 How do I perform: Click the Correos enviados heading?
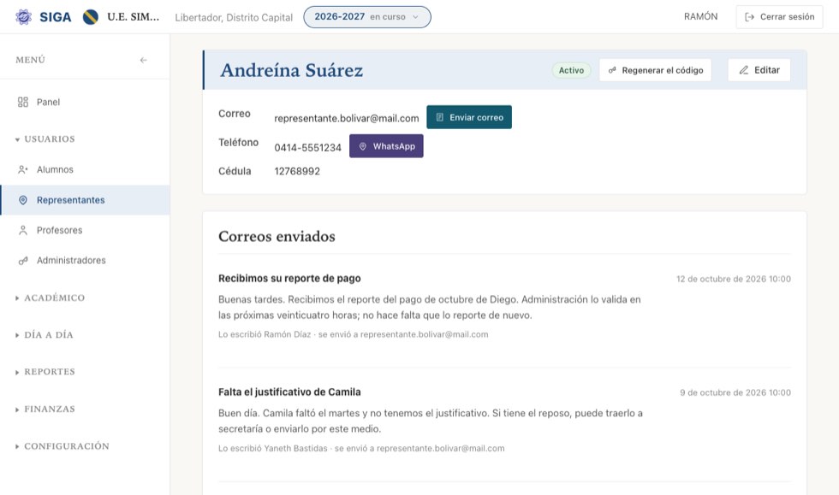[277, 236]
